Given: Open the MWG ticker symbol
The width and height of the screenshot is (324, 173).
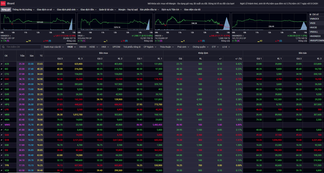Looking at the screenshot, I should pyautogui.click(x=7, y=125).
